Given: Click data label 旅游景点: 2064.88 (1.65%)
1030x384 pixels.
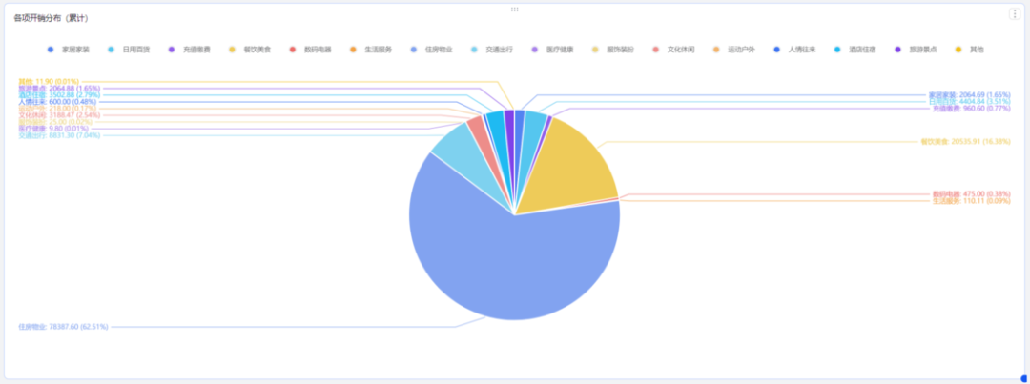Looking at the screenshot, I should (59, 88).
